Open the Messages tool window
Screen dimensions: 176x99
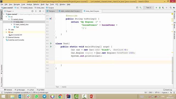[20, 90]
